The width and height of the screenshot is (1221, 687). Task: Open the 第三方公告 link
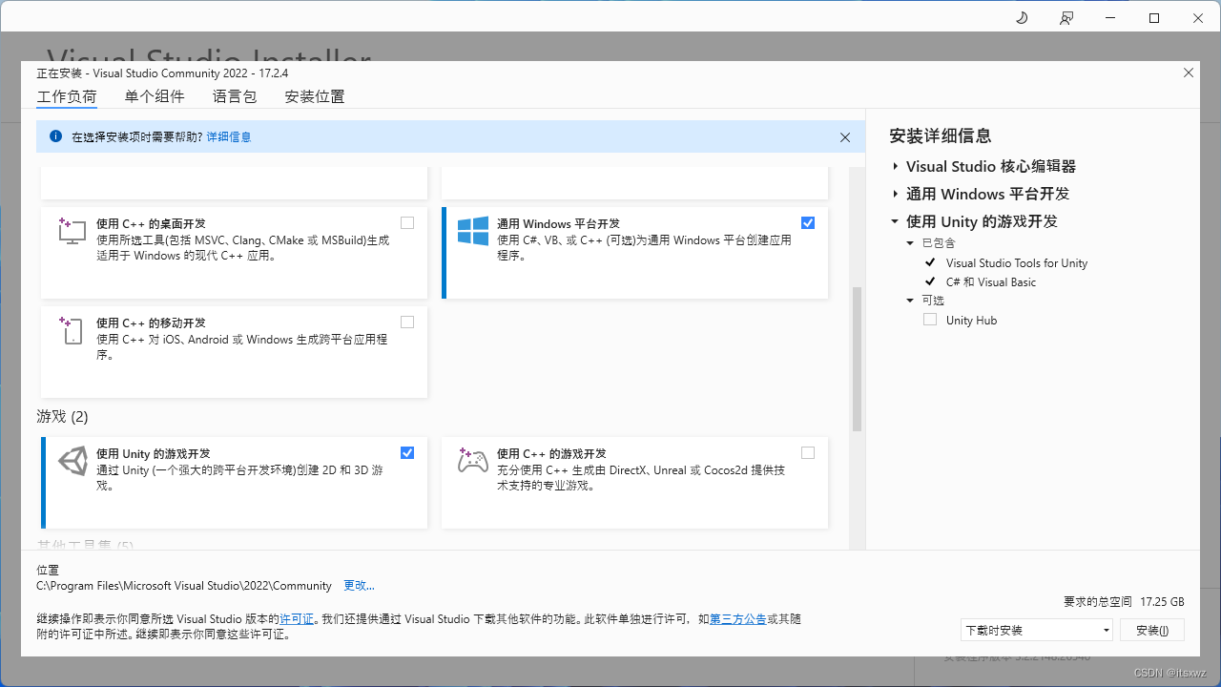[738, 619]
